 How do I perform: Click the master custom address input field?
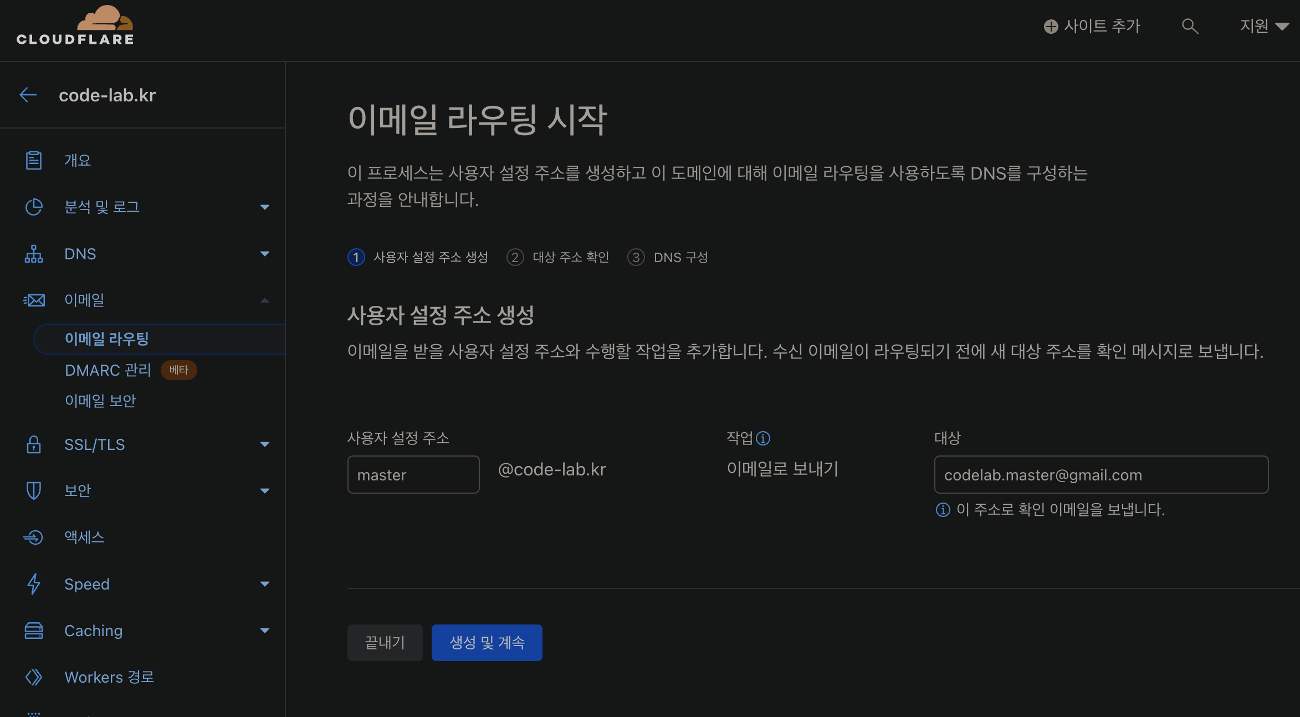point(413,474)
